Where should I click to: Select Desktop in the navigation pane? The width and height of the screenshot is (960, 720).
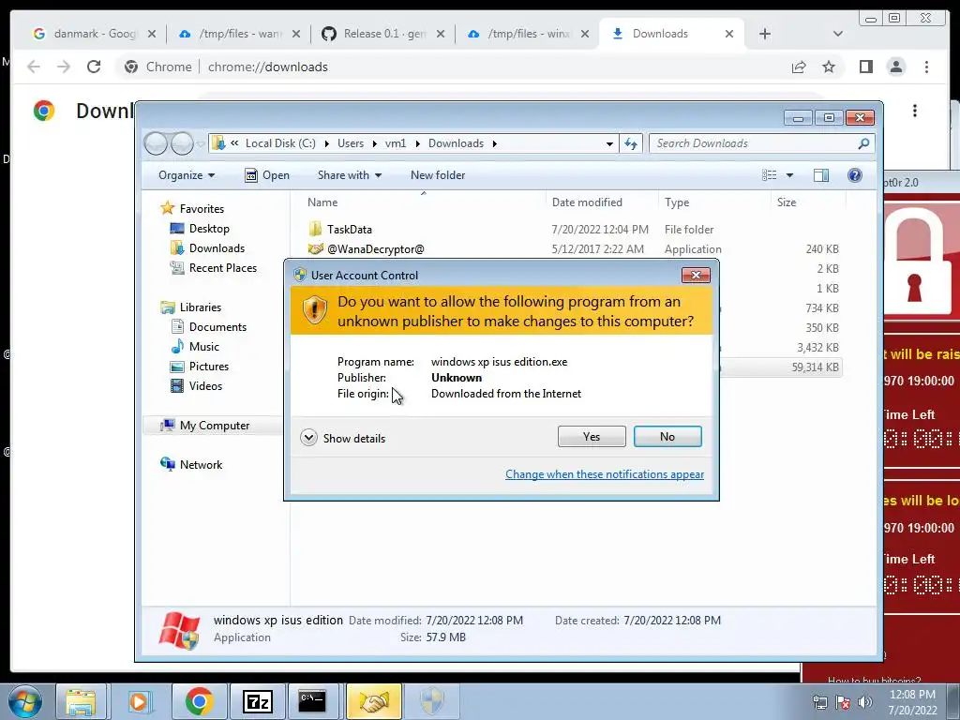pyautogui.click(x=209, y=229)
